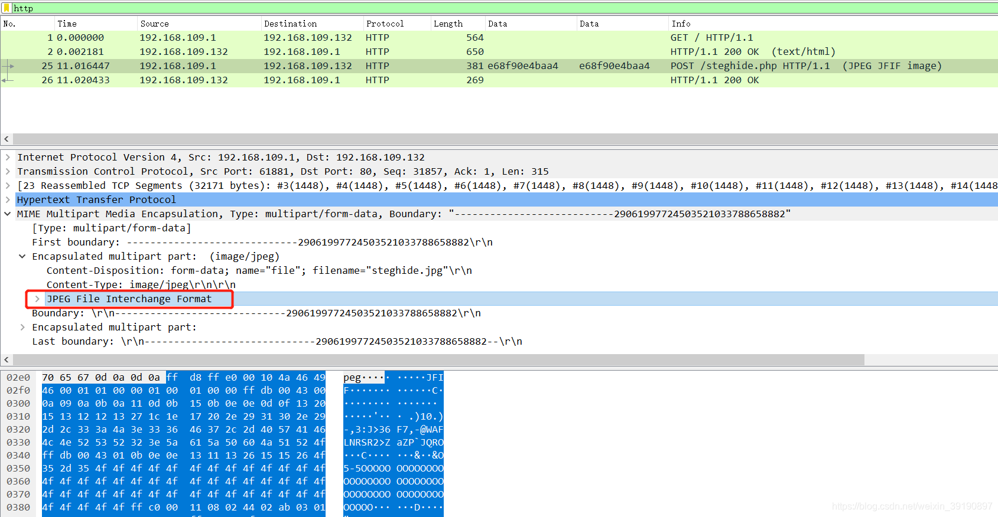Click the packet details horizontal scrollbar
The image size is (998, 517).
click(x=438, y=359)
